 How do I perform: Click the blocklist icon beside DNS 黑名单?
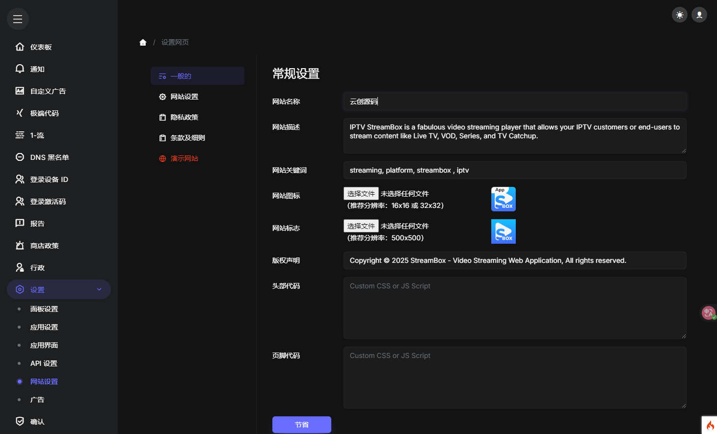(20, 157)
